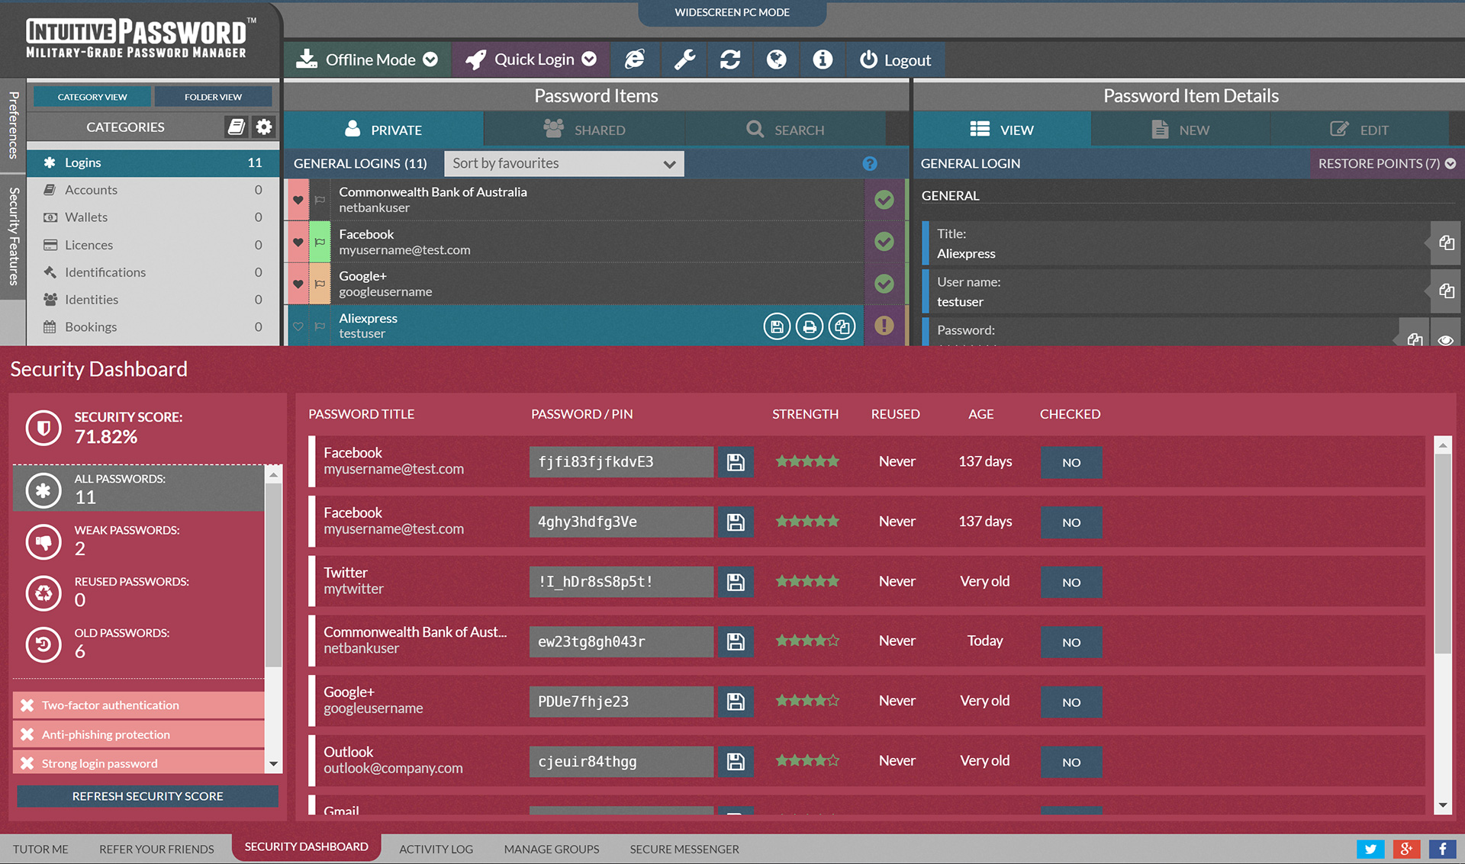
Task: Copy the Title field with copy icon
Action: point(1446,243)
